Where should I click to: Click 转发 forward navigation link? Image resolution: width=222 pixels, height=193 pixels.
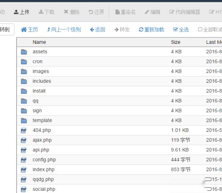[x=122, y=30]
